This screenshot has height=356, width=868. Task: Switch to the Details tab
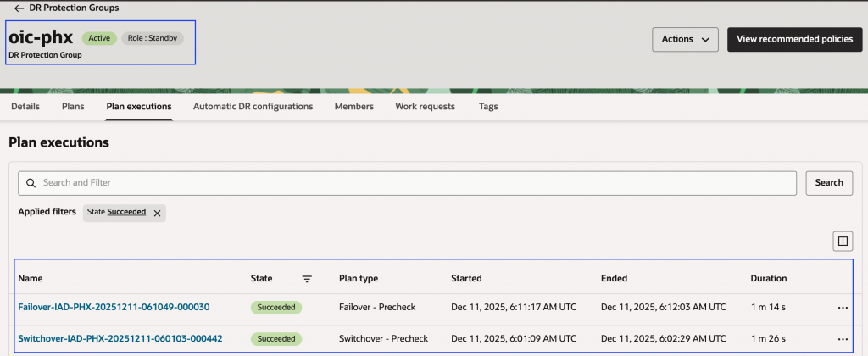(x=25, y=107)
